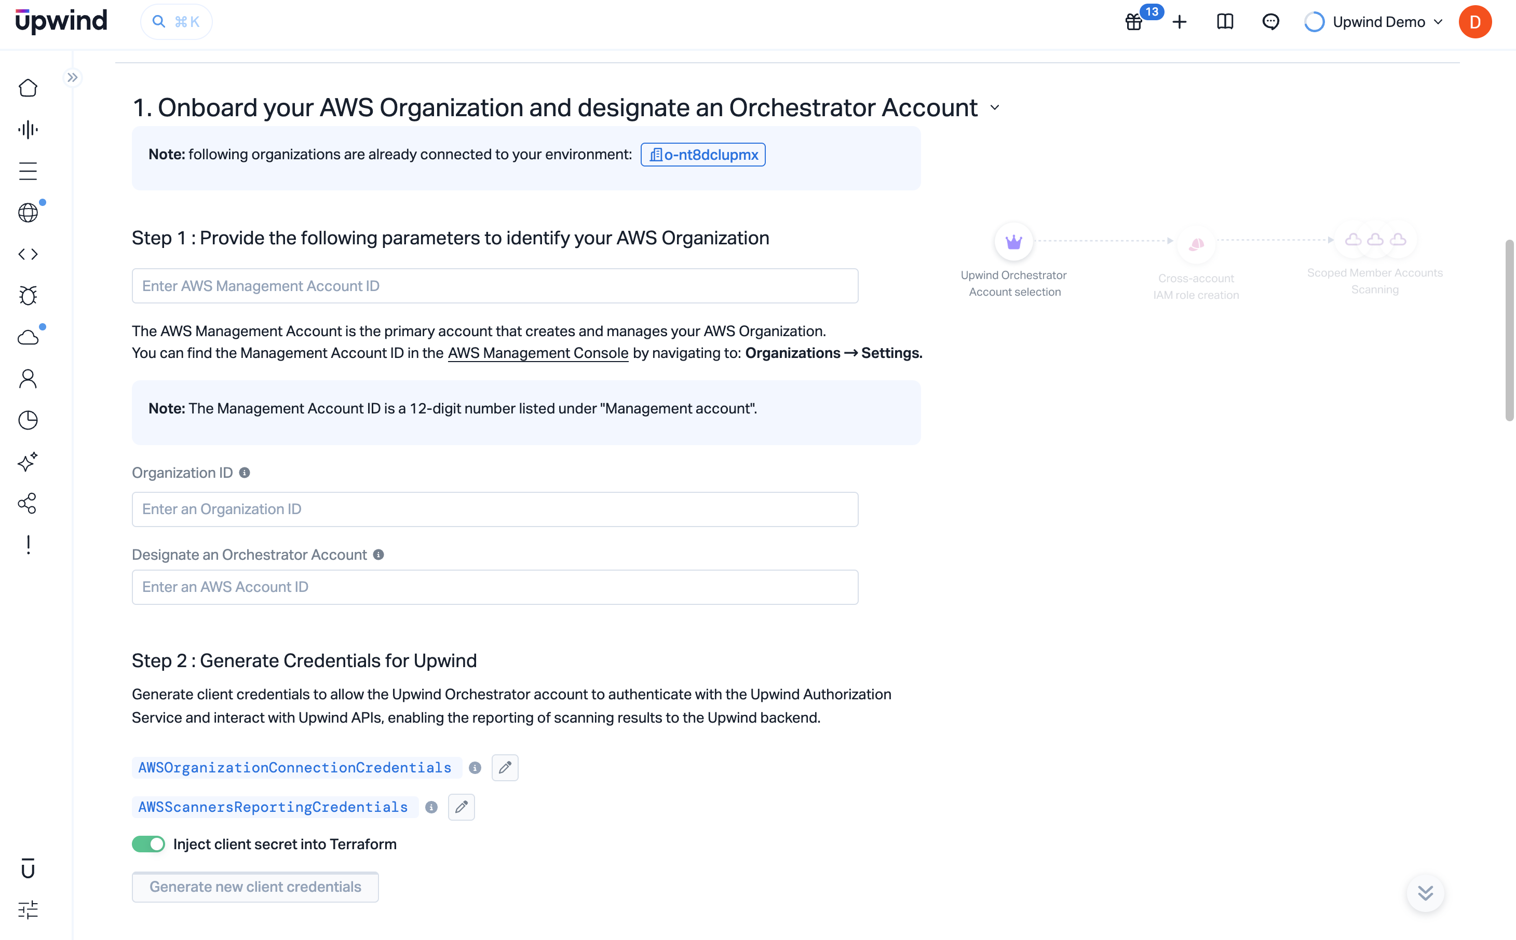
Task: Open the orange D user avatar
Action: tap(1475, 22)
